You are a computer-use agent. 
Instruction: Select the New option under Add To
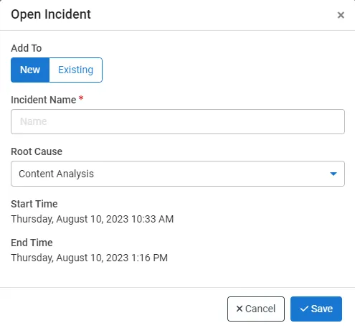click(x=30, y=70)
